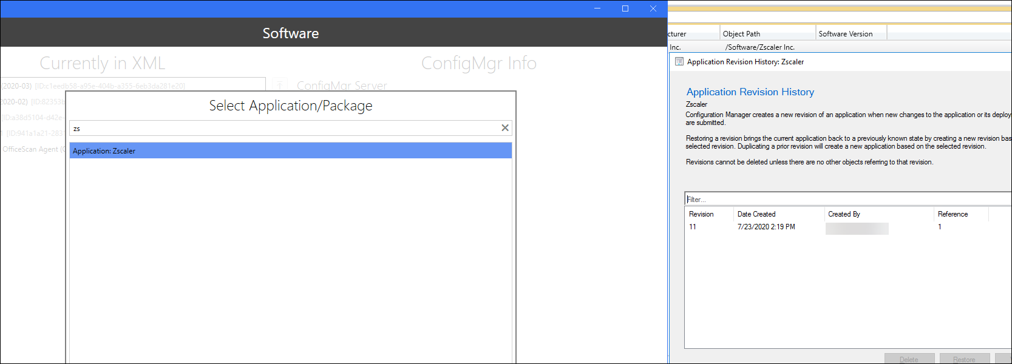Viewport: 1012px width, 364px height.
Task: Click the Reference value 1 cell
Action: [940, 227]
